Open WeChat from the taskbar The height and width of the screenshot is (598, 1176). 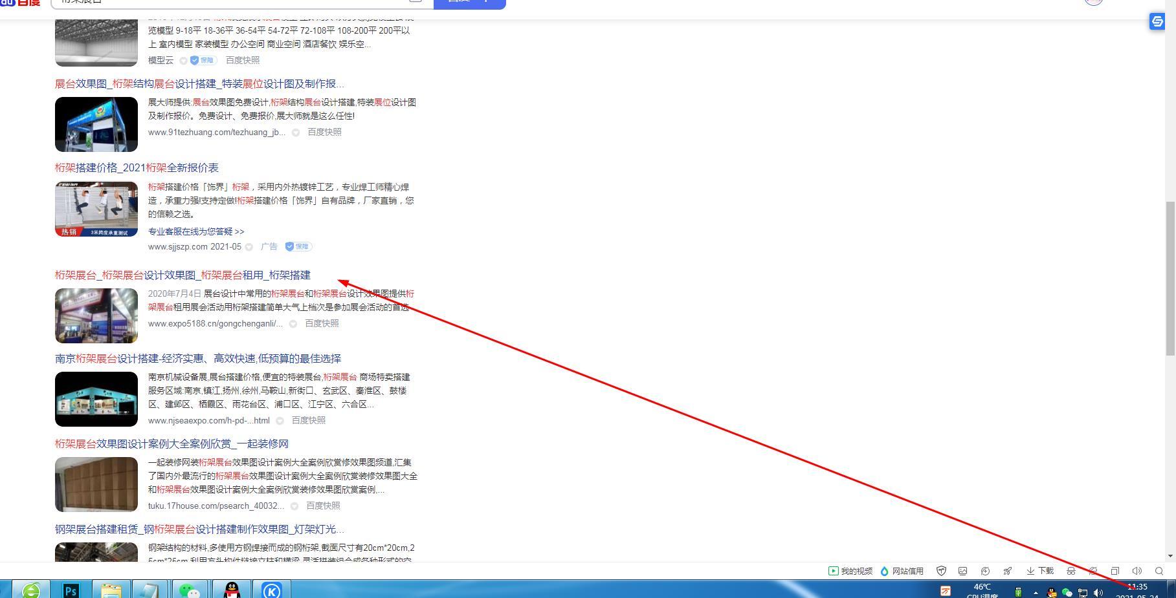[190, 590]
